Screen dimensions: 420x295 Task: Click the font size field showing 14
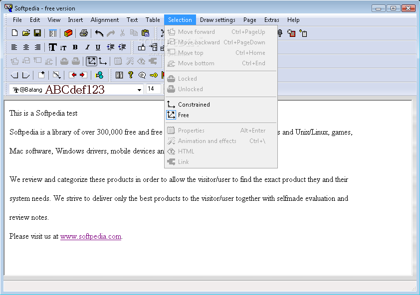pos(154,89)
